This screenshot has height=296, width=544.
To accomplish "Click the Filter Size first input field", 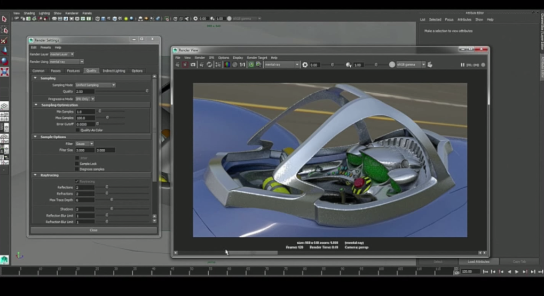I will (84, 150).
